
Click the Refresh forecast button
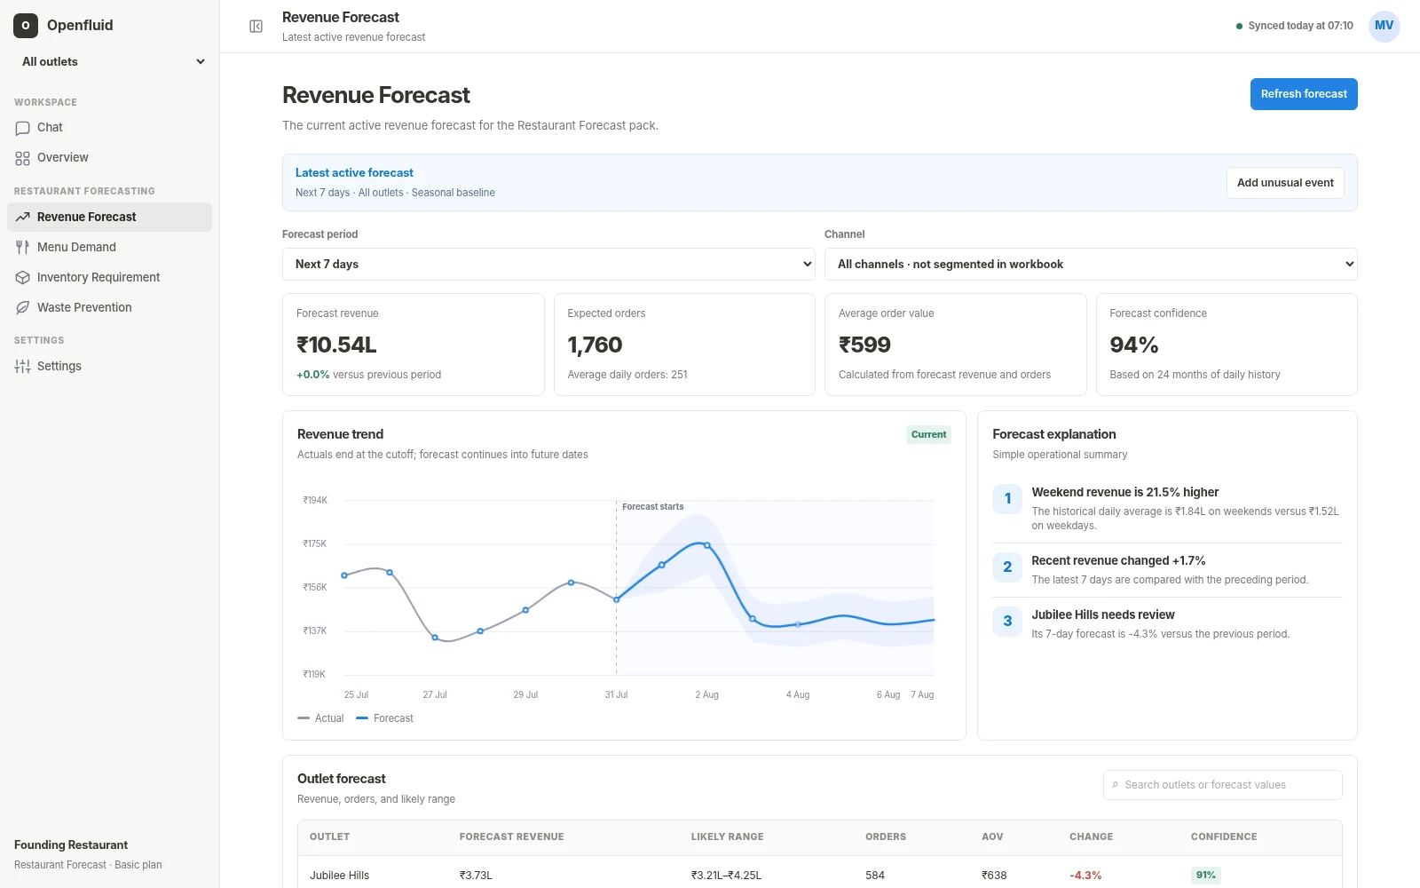1304,94
